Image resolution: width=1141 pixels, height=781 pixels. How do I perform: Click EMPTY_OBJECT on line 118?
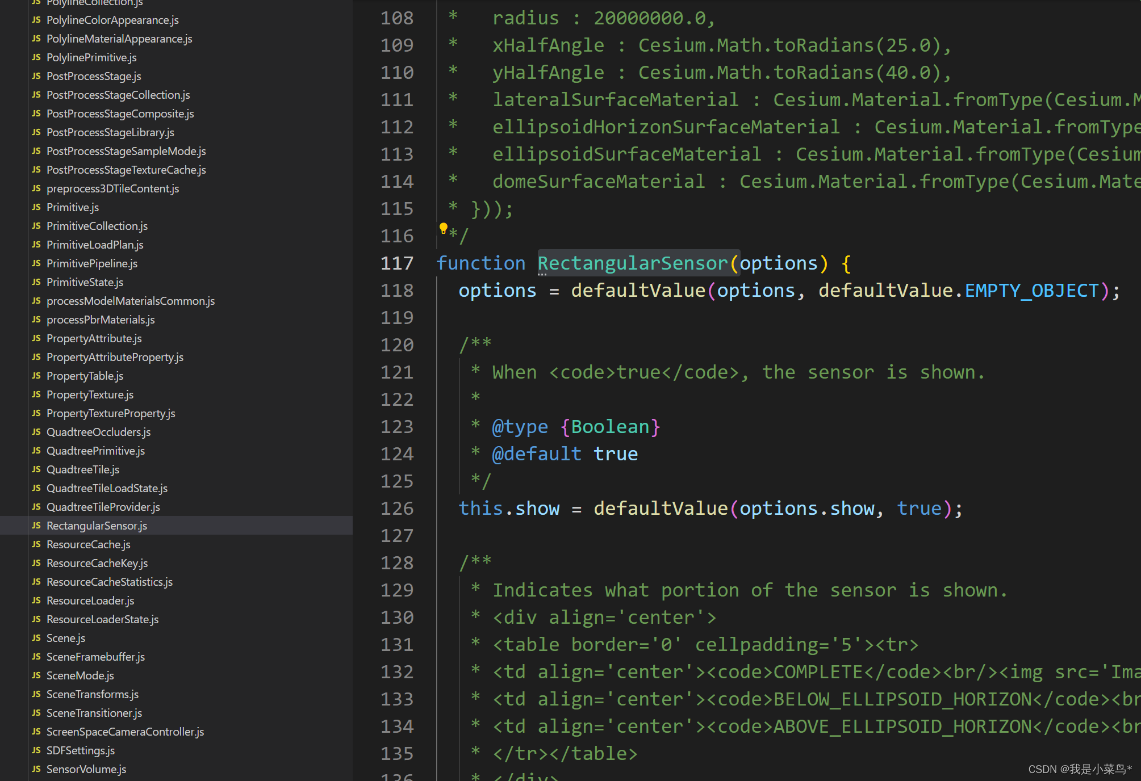(1031, 291)
